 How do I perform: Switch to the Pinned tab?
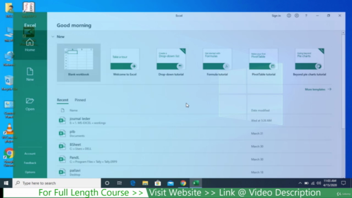click(80, 100)
